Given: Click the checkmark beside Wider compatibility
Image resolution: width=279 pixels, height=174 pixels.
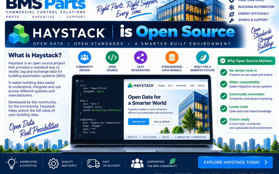Looking at the screenshot, I should pyautogui.click(x=223, y=84).
